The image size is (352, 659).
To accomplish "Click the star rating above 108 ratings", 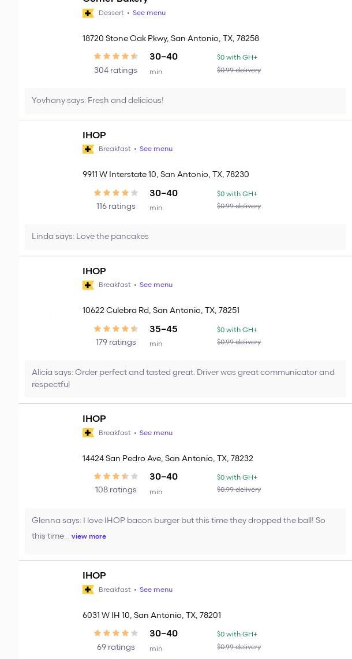I will (x=115, y=477).
